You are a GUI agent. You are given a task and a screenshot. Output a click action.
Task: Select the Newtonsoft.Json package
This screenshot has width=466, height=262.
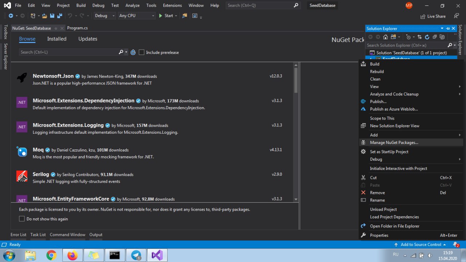(152, 79)
